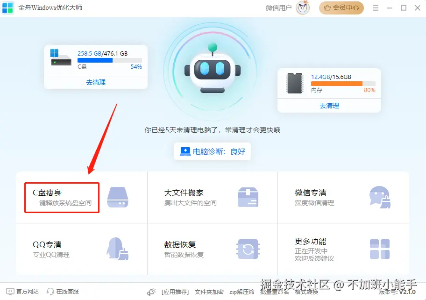426x300 pixels.
Task: Click the five-days-uncleaned reminder text
Action: point(213,130)
